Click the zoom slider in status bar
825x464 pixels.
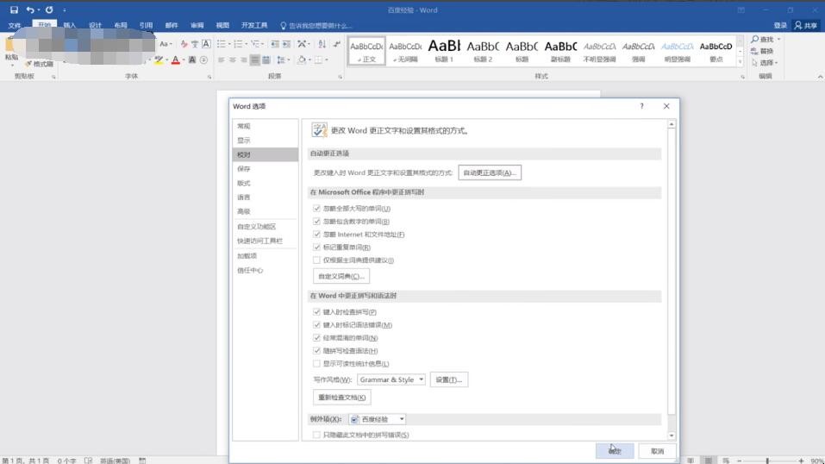point(768,461)
